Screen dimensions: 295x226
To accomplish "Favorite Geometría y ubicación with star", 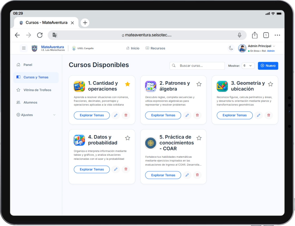I will [270, 84].
